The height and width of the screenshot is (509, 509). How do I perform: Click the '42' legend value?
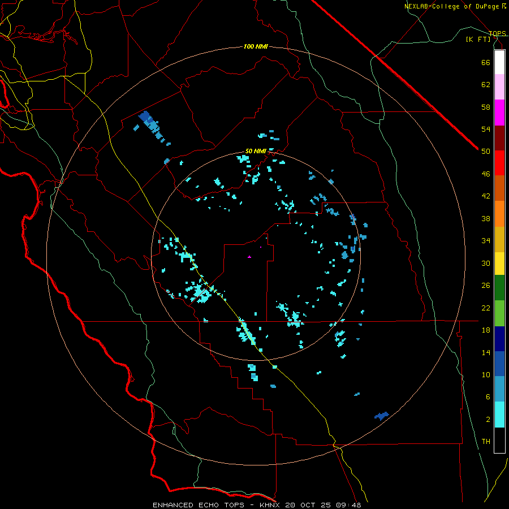click(x=486, y=196)
